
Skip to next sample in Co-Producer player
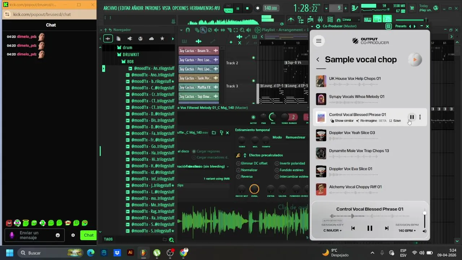(387, 228)
